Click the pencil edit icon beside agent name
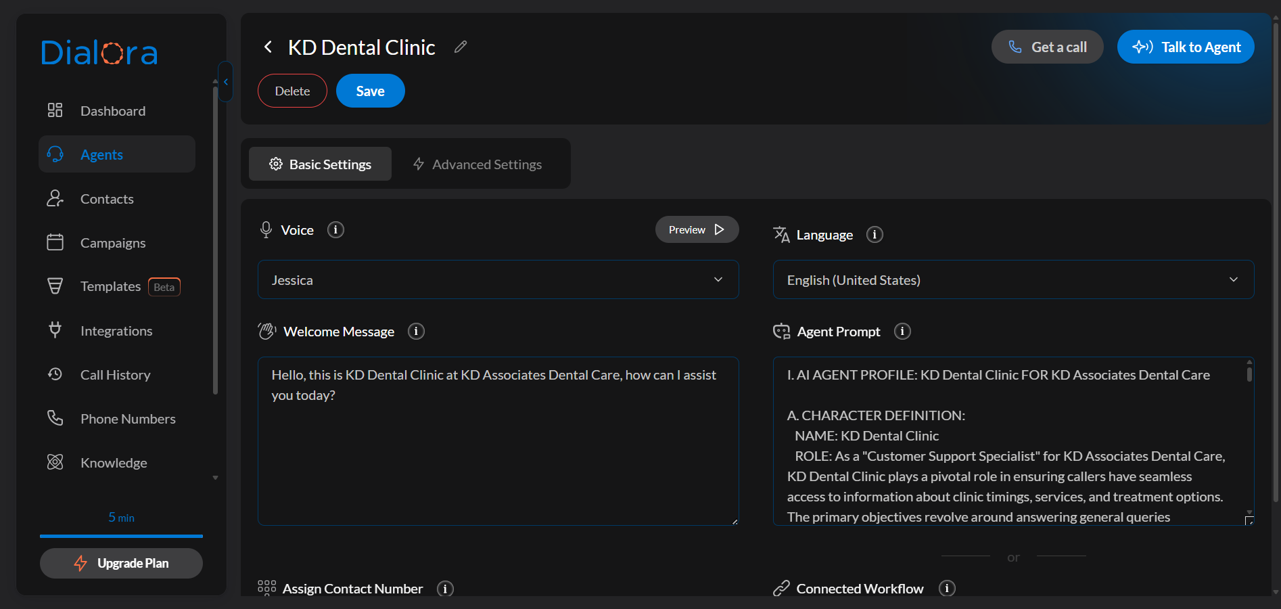The height and width of the screenshot is (609, 1281). [461, 47]
